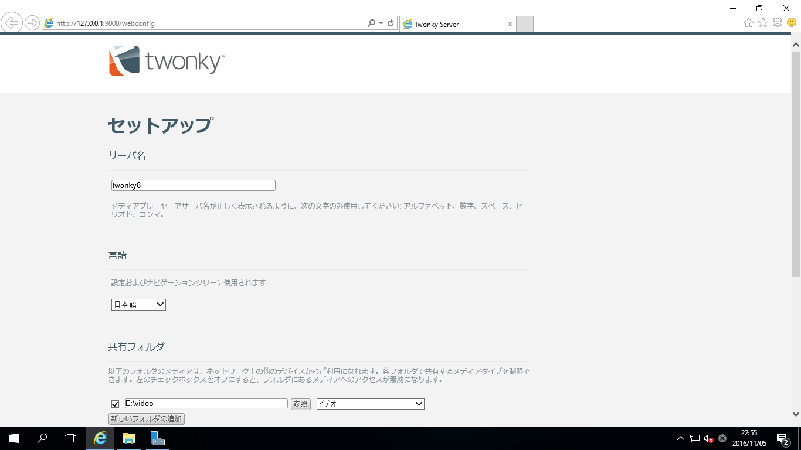Click the 言語 section label
801x450 pixels.
click(118, 255)
